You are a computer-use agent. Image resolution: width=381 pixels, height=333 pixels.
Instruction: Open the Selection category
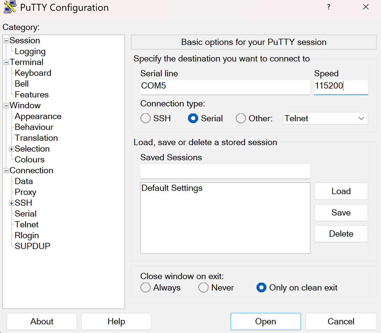32,149
